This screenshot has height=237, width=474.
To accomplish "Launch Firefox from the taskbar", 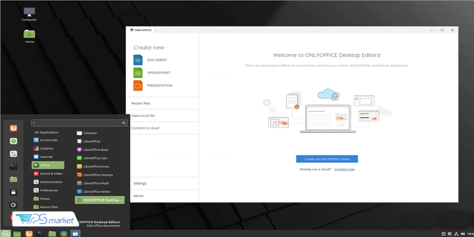I will (x=29, y=233).
